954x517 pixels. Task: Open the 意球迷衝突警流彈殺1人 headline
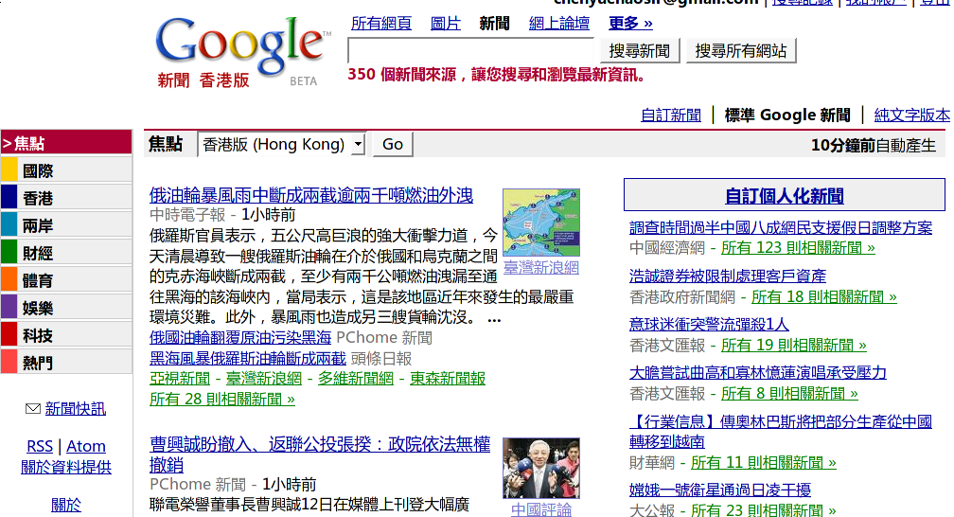(x=709, y=325)
